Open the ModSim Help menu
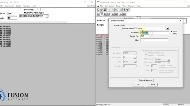Screen dimensions: 190x106 [x=34, y=6]
